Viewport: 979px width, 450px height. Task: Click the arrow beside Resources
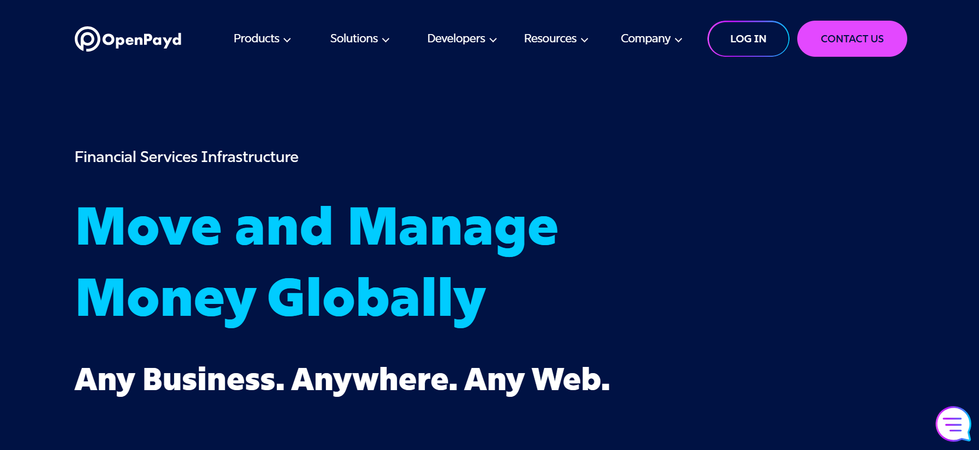[585, 40]
